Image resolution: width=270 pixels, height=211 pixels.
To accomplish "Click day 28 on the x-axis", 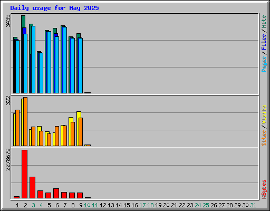I will click(229, 205).
